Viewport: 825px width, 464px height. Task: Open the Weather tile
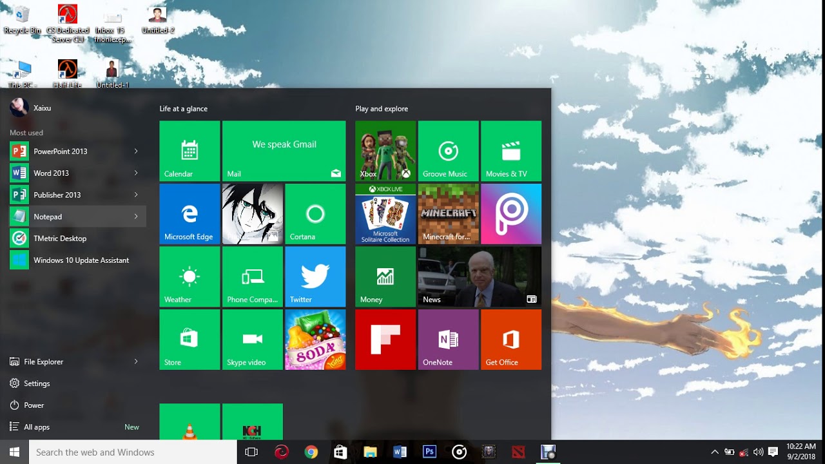pos(189,276)
